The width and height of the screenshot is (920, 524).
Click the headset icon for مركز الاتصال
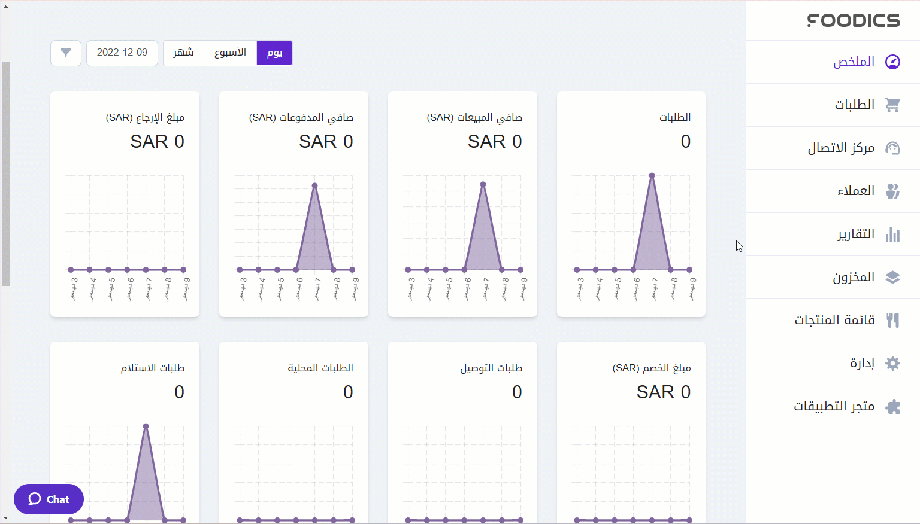[x=892, y=148]
